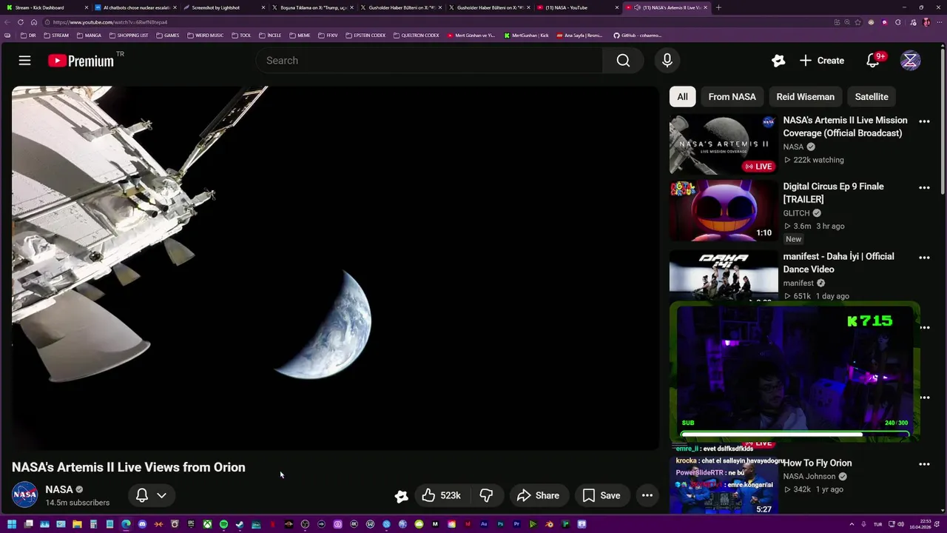947x533 pixels.
Task: Click the Orion live video player
Action: (334, 268)
